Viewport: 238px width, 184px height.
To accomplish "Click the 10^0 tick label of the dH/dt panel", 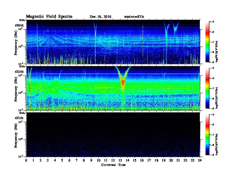I will click(20, 46).
